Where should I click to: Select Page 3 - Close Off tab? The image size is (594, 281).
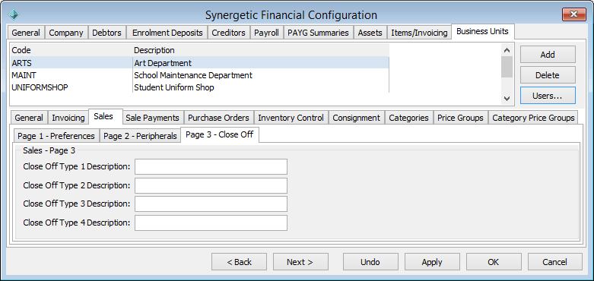pyautogui.click(x=220, y=134)
